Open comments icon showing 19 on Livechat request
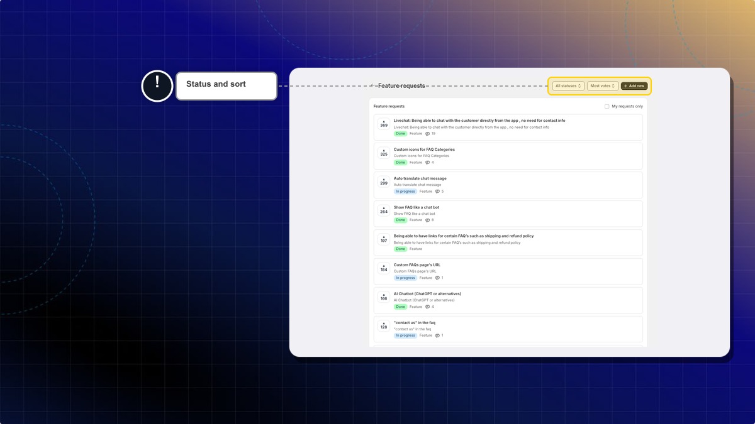The image size is (755, 424). (x=428, y=134)
